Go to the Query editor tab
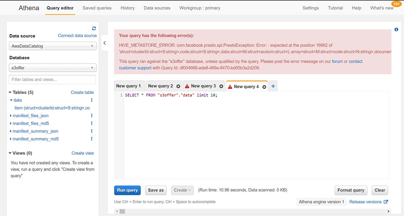 60,8
